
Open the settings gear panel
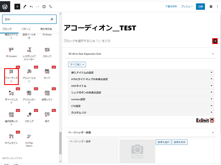211,6
